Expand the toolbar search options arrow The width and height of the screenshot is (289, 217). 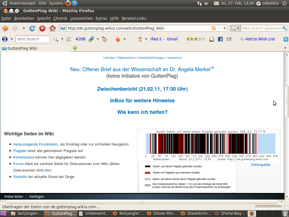tap(62, 39)
